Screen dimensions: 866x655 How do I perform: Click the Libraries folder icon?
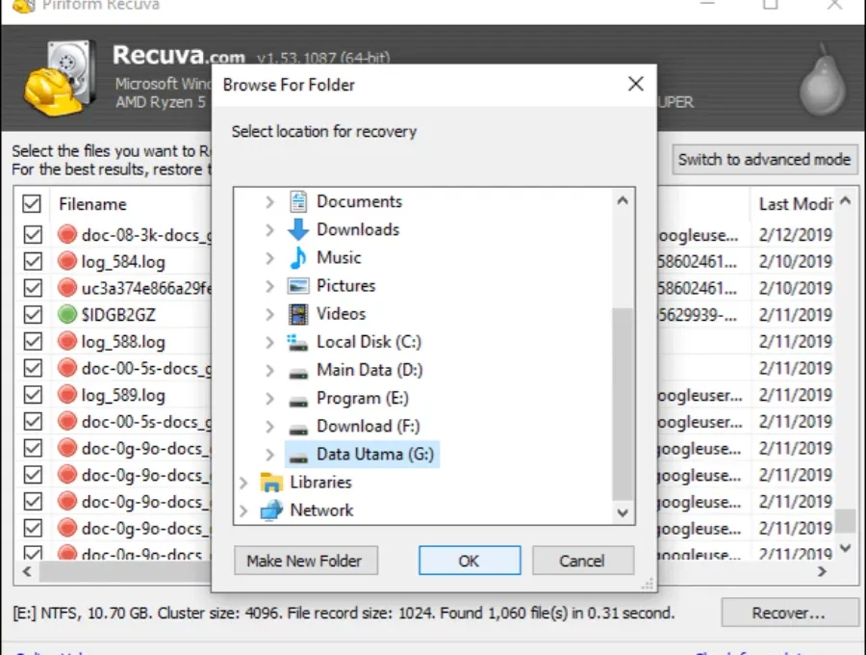[271, 482]
